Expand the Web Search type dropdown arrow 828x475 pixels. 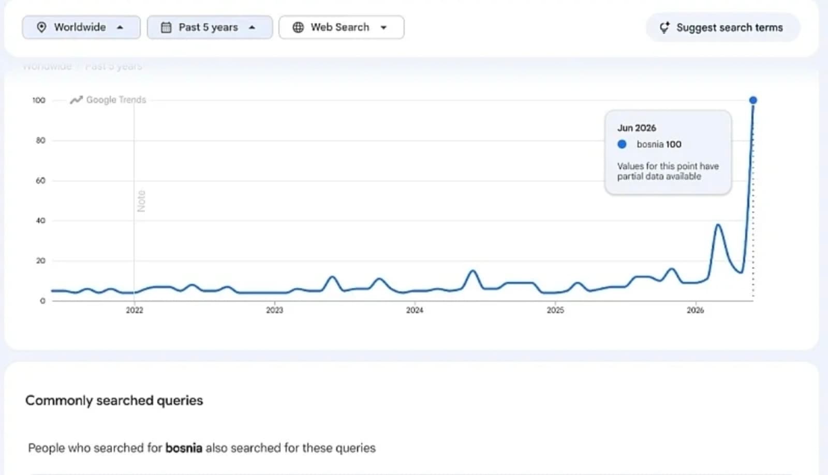383,27
